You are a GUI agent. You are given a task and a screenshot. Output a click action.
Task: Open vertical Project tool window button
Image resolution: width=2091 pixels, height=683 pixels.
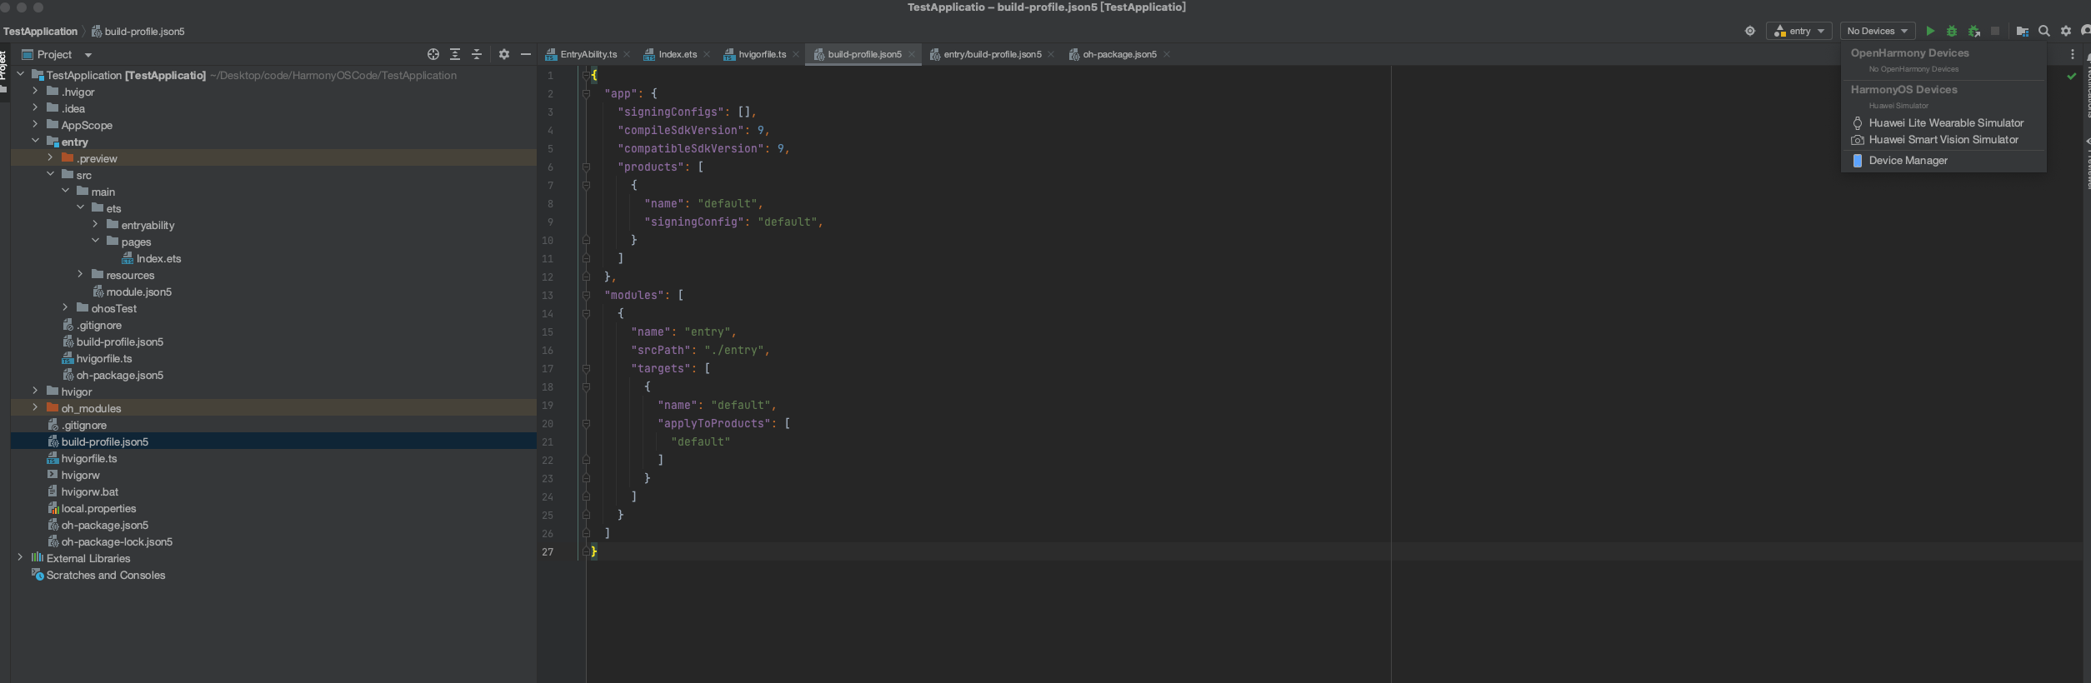(x=4, y=71)
